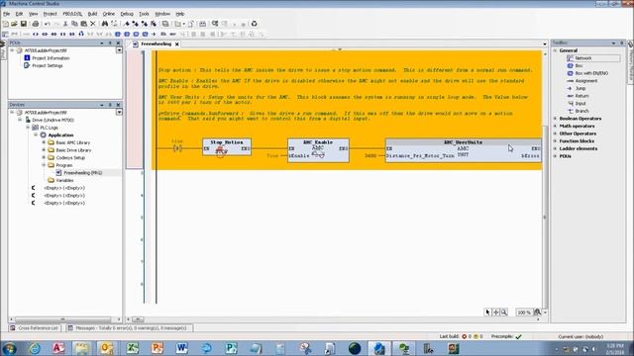Open the Project menu
The image size is (634, 356).
coord(51,14)
